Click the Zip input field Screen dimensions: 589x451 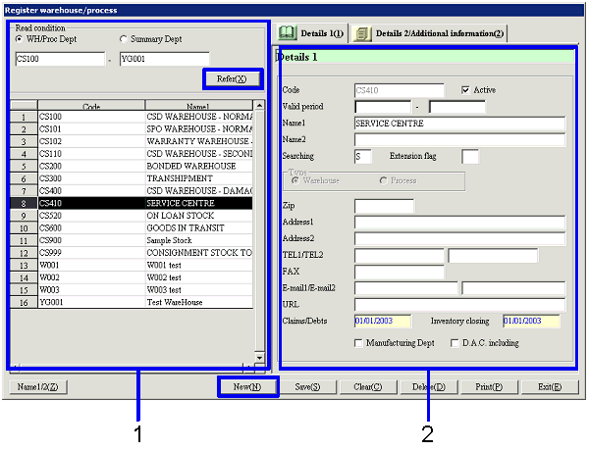tap(384, 206)
